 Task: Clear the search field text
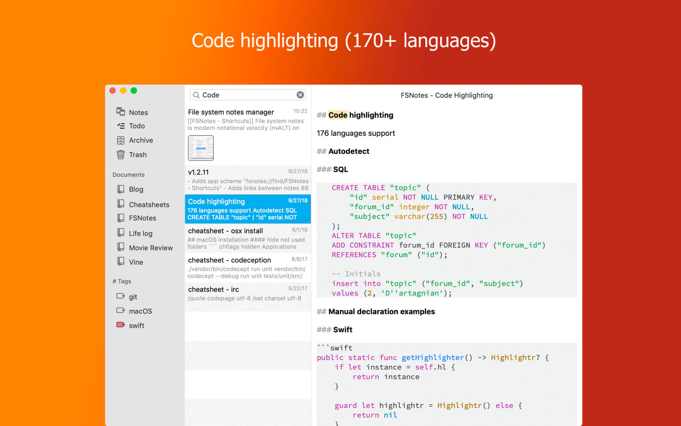(x=300, y=95)
